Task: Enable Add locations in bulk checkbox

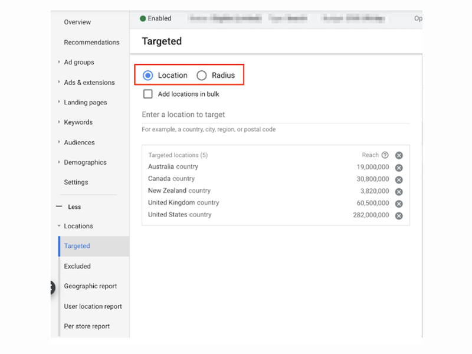Action: [147, 94]
